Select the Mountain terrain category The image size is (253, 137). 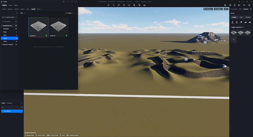coord(10,29)
